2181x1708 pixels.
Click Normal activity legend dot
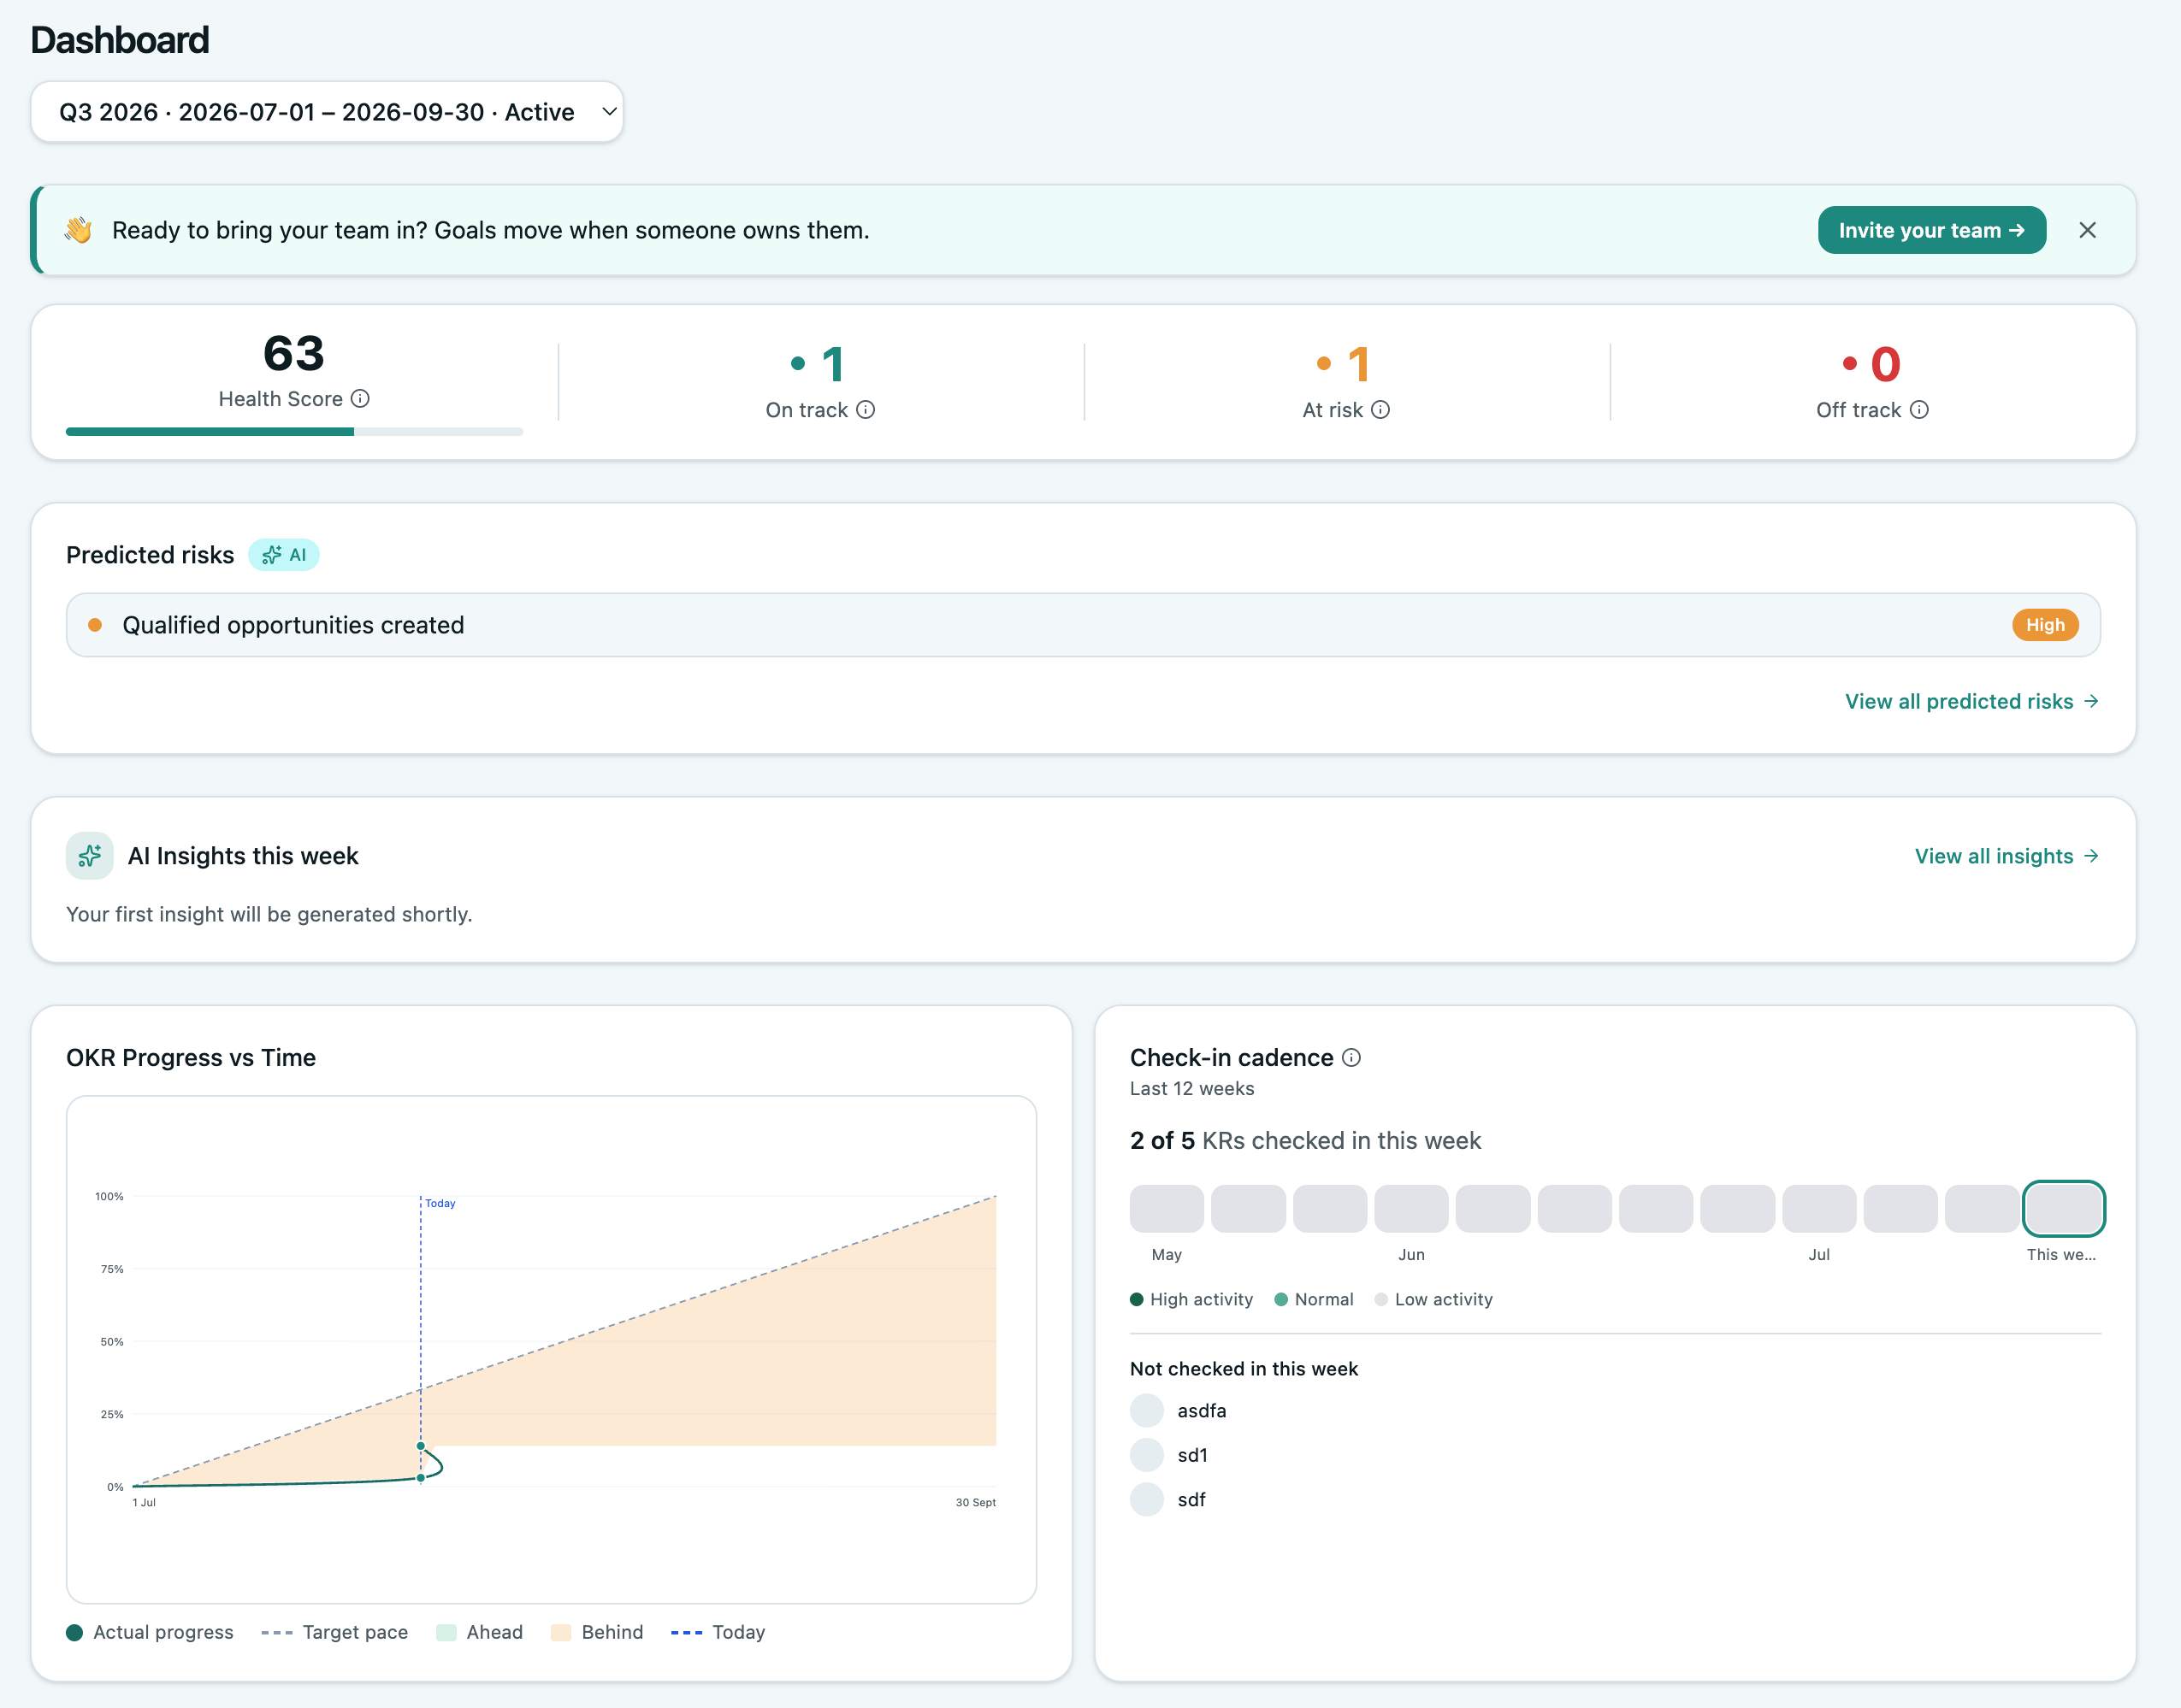[x=1280, y=1300]
